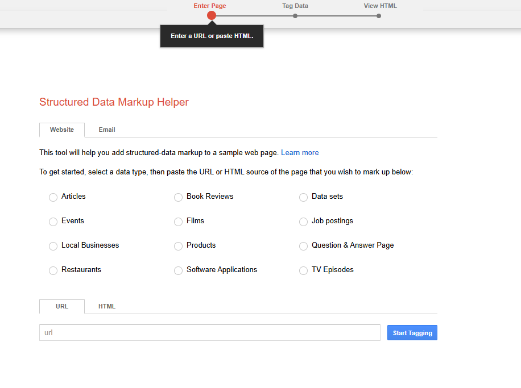Image resolution: width=521 pixels, height=388 pixels.
Task: Pick the TV Episodes radio button
Action: [303, 270]
